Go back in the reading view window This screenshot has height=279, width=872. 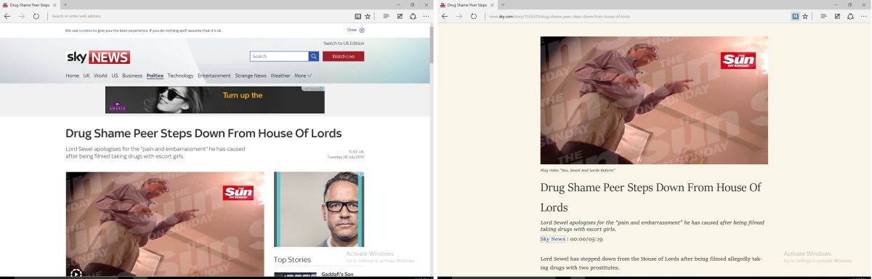(x=445, y=16)
